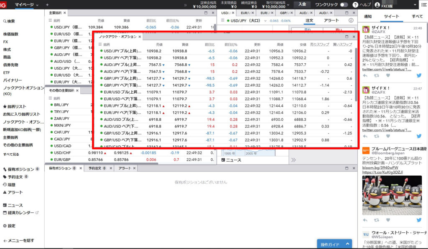Retweet the ザイFX tweet from 22:48
The width and height of the screenshot is (428, 249).
click(x=377, y=75)
